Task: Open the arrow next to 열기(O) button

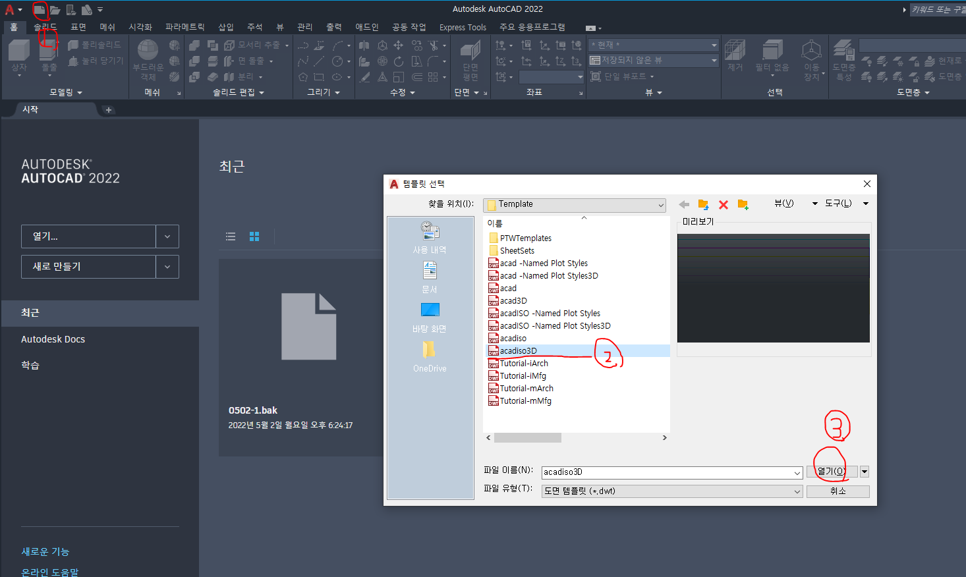Action: point(865,472)
